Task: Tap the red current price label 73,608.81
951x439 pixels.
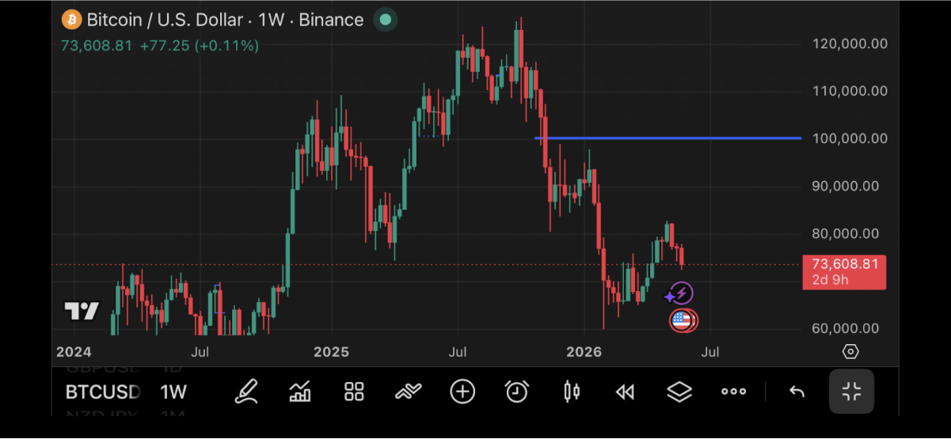Action: pos(844,272)
